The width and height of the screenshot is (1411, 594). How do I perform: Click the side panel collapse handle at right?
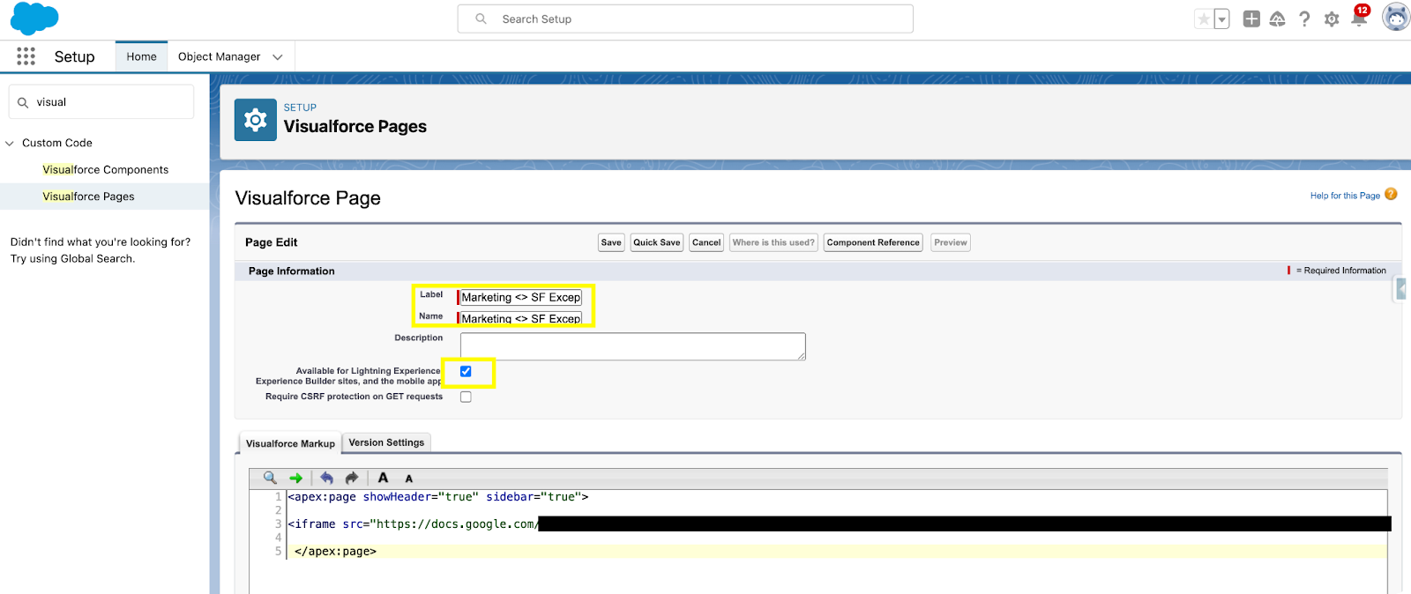tap(1400, 288)
